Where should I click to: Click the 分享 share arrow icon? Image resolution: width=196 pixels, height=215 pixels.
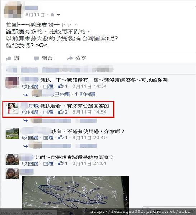70,58
